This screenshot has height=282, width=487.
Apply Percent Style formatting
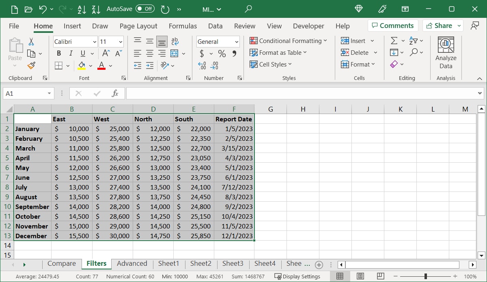pos(221,53)
